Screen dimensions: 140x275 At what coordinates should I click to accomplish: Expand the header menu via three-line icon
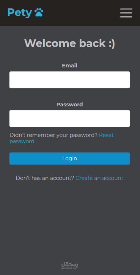pyautogui.click(x=126, y=13)
